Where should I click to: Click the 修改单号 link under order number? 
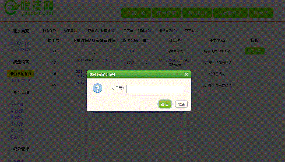click(x=175, y=65)
